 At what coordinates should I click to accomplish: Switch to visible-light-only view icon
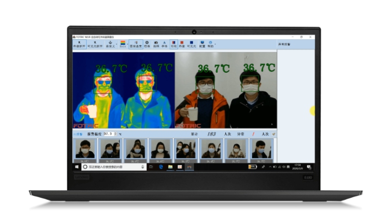191,44
